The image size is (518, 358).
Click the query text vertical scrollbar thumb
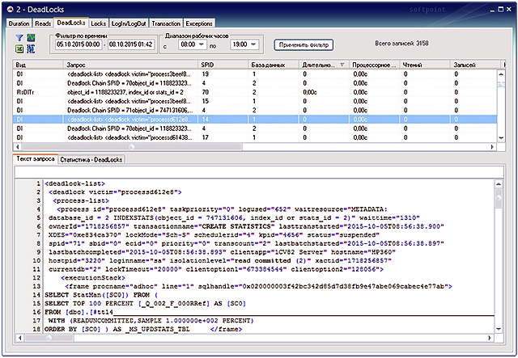[499, 198]
